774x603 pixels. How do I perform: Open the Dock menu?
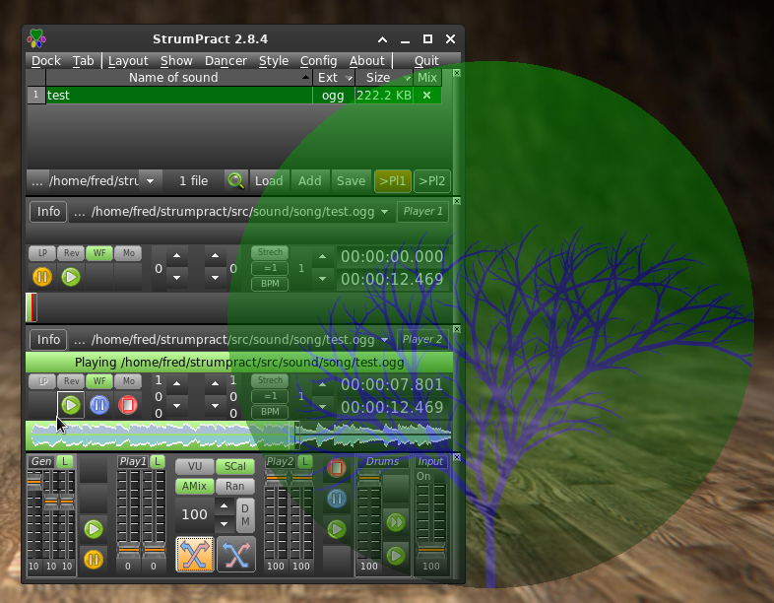coord(46,61)
